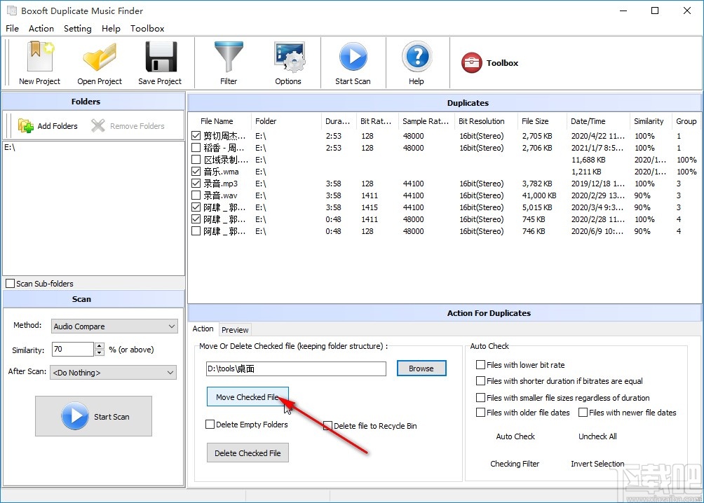Uncheck the 录音.mp3 file checkbox
Screen dimensions: 704x503
coord(196,183)
